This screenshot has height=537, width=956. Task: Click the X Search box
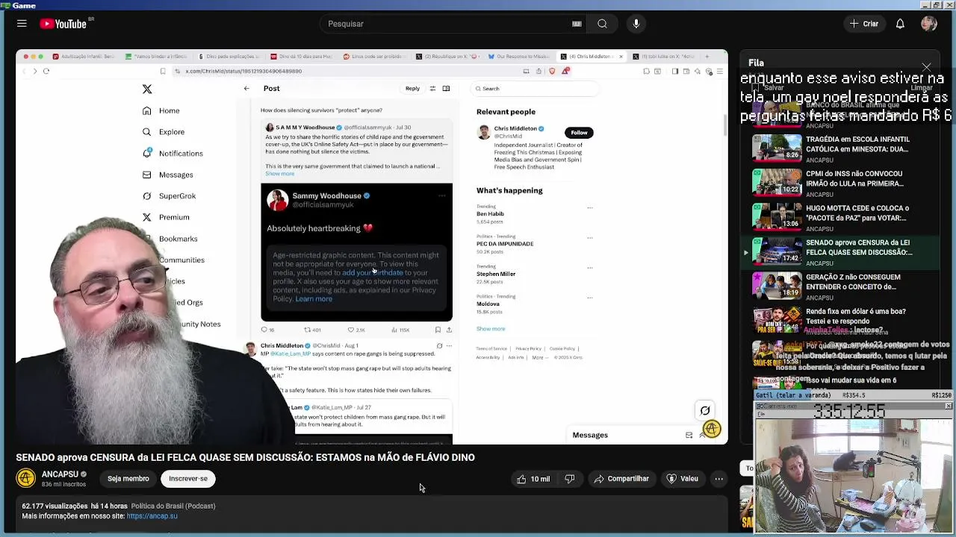pyautogui.click(x=536, y=89)
